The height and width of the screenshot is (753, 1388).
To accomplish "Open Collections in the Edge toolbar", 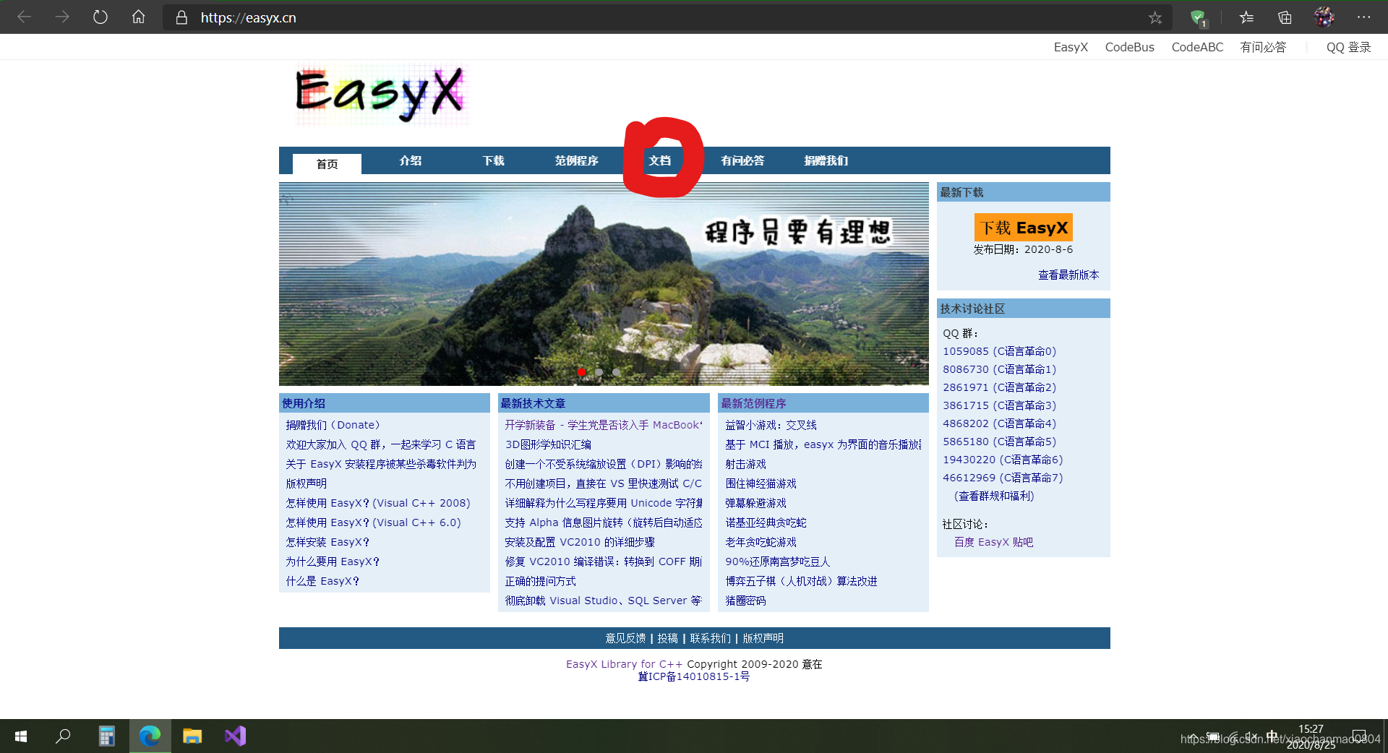I will 1285,17.
